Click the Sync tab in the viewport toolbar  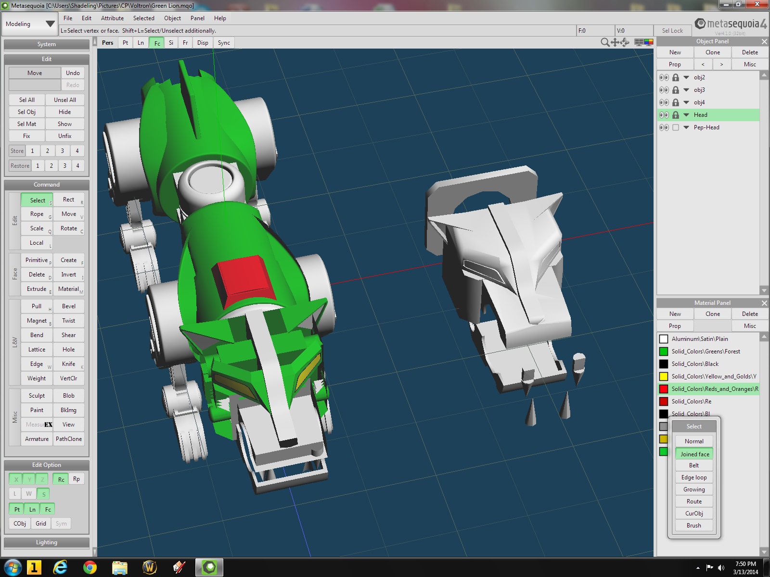click(224, 43)
